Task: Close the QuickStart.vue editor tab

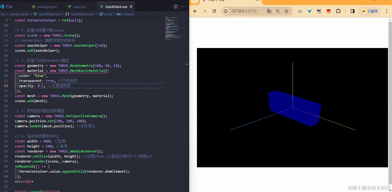Action: 131,7
